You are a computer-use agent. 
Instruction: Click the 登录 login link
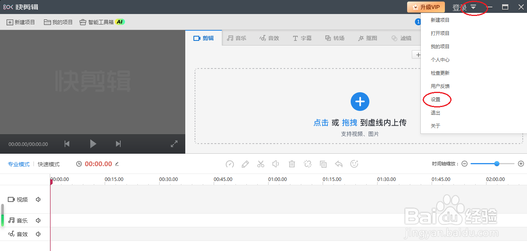point(459,7)
